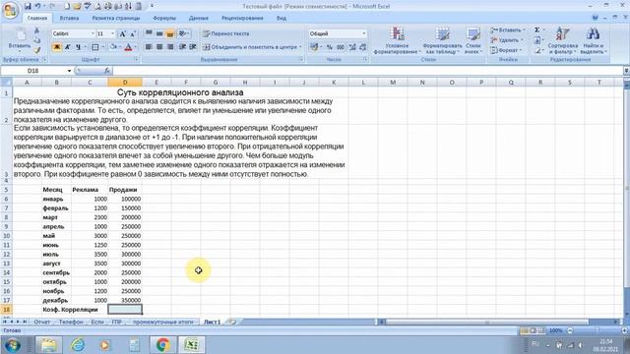Click the insert function fx icon

[x=107, y=71]
